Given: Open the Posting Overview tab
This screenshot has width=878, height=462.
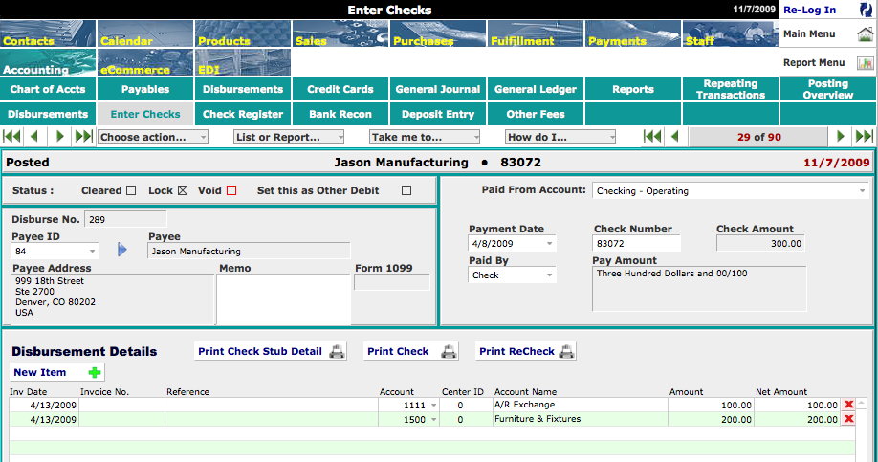Looking at the screenshot, I should point(827,89).
